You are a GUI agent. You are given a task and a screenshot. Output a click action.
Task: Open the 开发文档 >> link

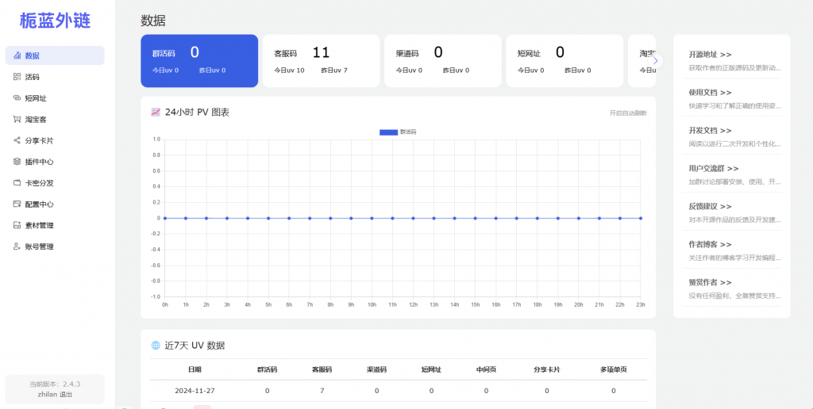710,131
